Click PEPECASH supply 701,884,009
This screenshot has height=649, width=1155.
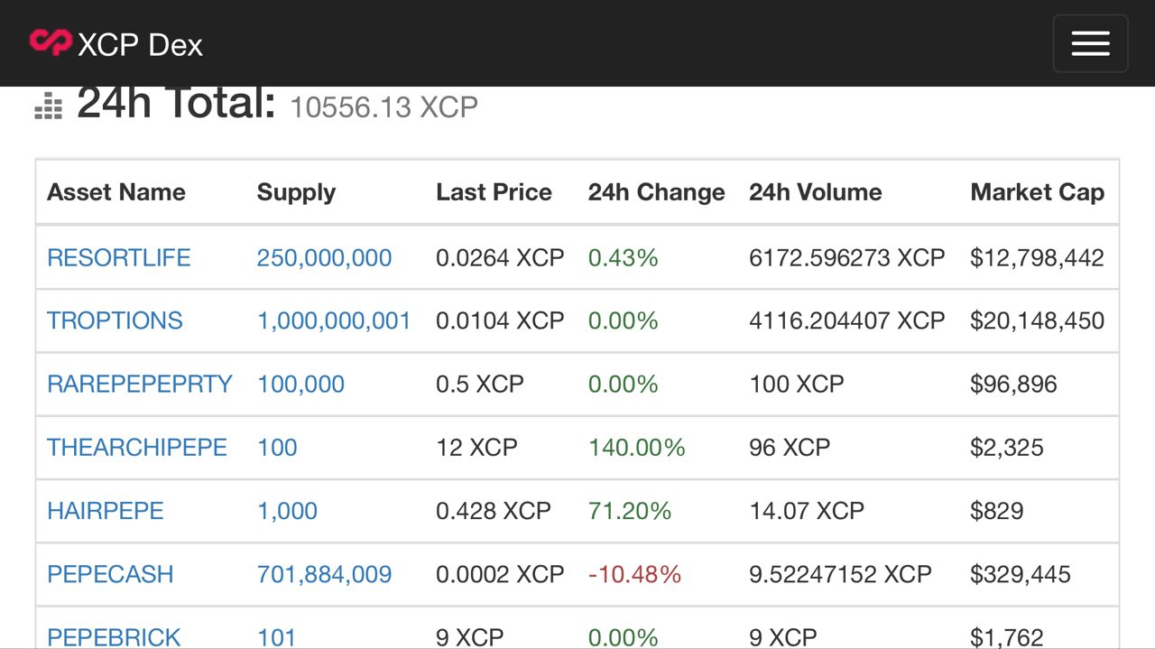click(324, 574)
